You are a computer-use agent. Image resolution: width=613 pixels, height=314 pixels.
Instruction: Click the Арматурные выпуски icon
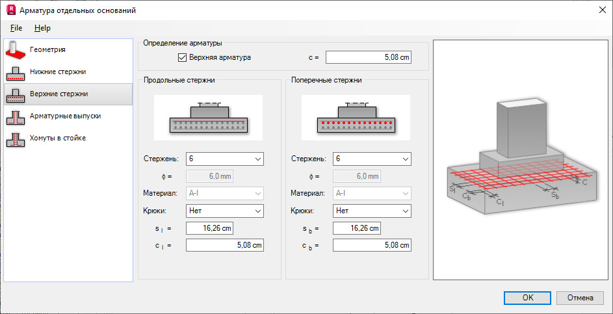16,116
